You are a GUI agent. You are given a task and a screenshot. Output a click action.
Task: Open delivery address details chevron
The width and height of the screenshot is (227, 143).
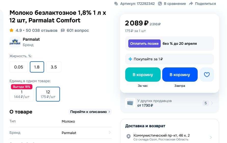pyautogui.click(x=211, y=137)
